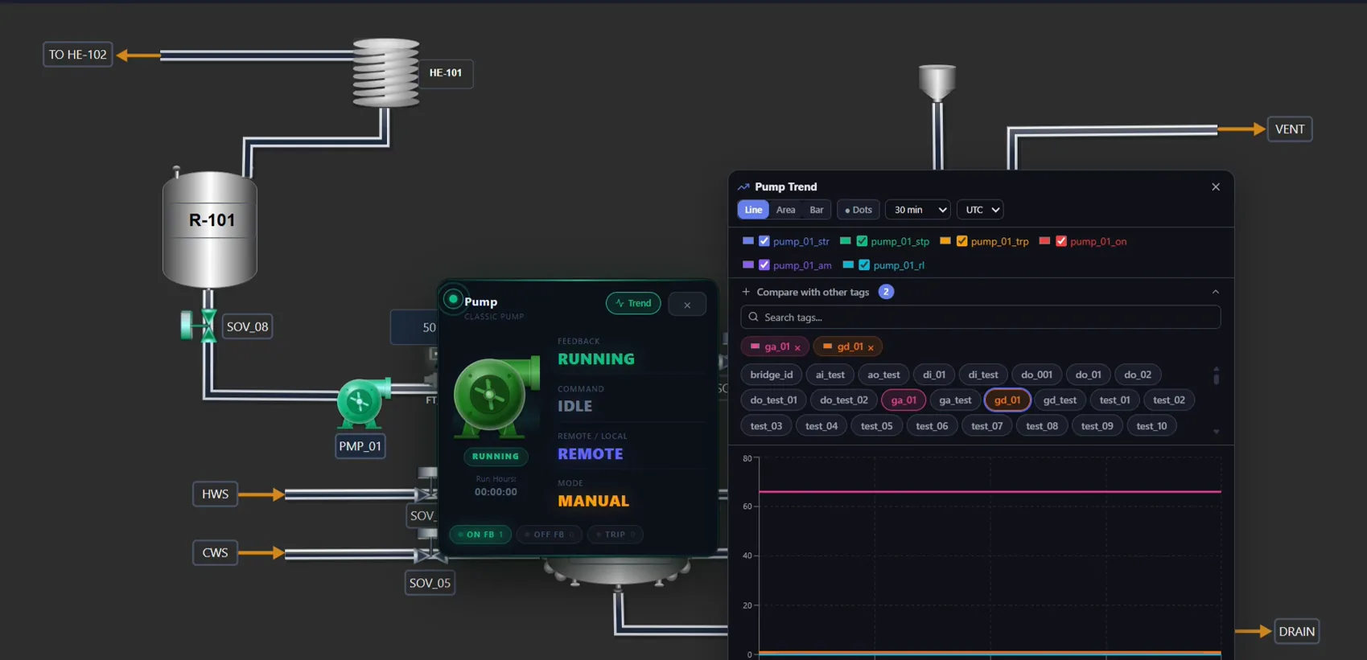This screenshot has height=660, width=1367.
Task: Switch chart to Area view
Action: tap(786, 210)
